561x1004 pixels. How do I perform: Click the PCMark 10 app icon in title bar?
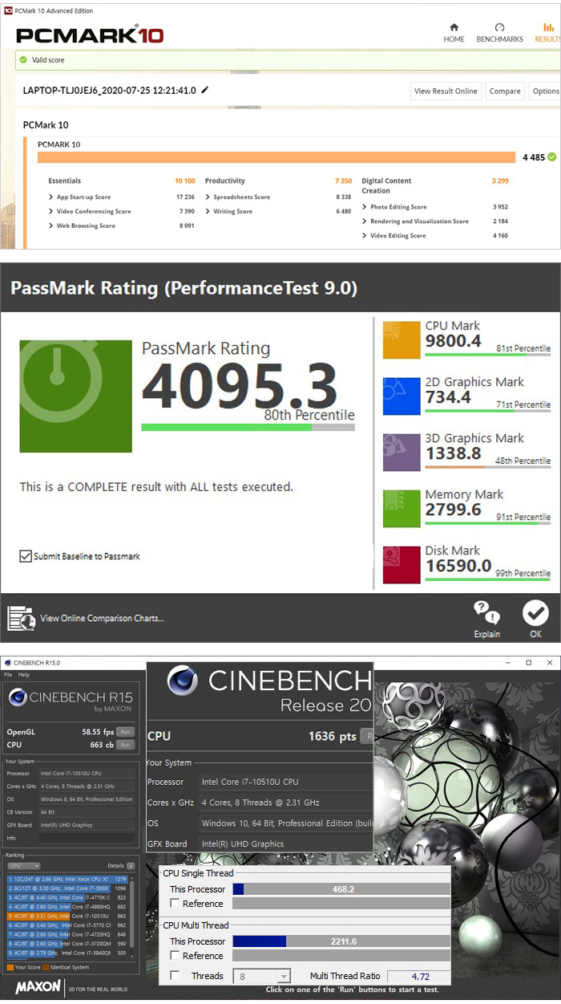tap(7, 10)
